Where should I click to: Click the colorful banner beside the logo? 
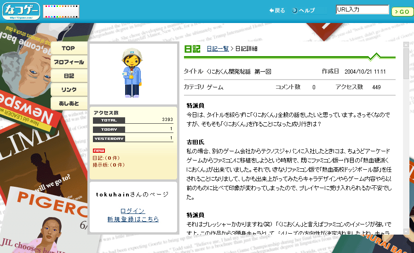pyautogui.click(x=61, y=11)
